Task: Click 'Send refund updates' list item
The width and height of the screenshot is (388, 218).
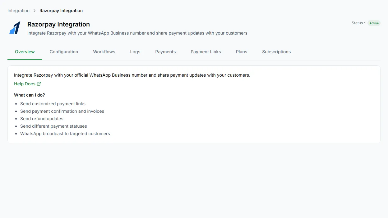Action: [42, 119]
